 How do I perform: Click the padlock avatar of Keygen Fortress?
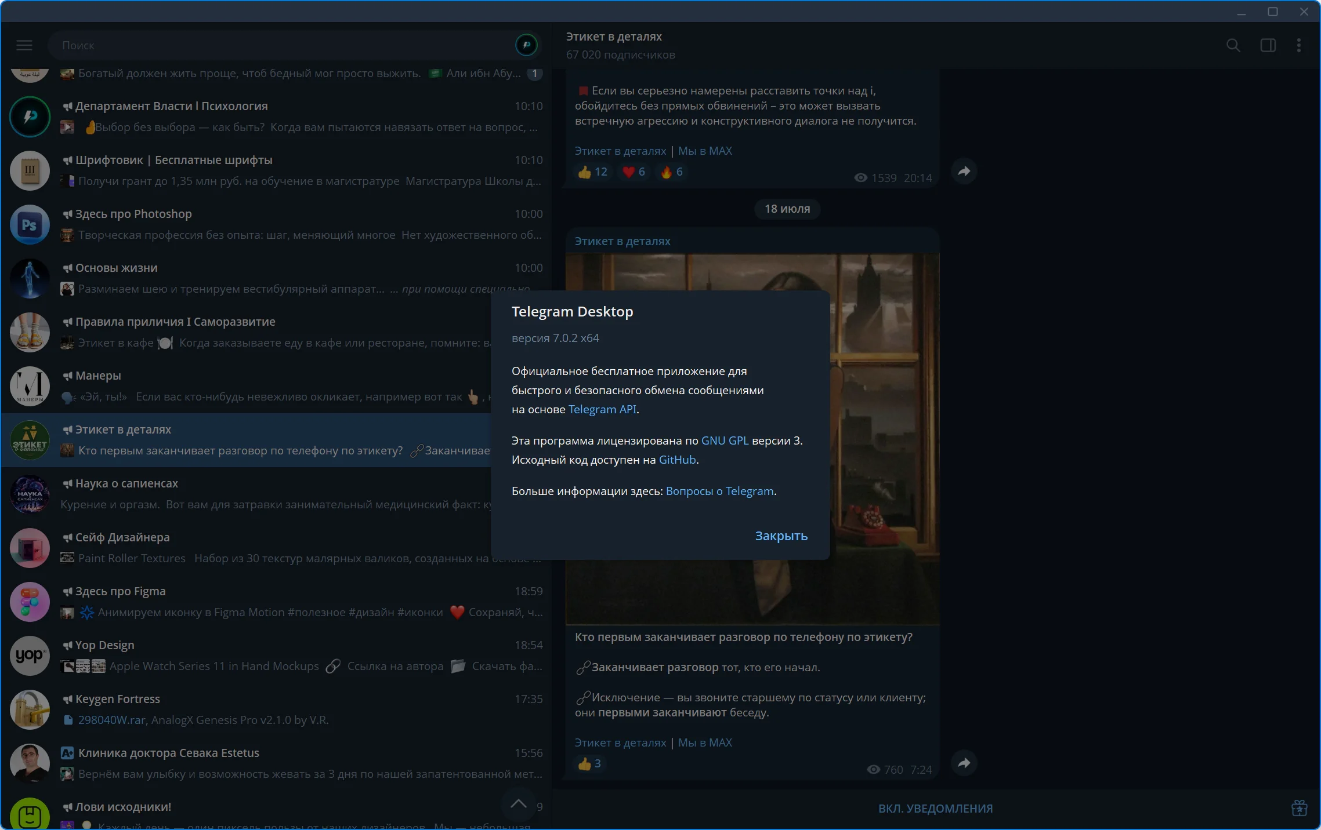pyautogui.click(x=30, y=709)
